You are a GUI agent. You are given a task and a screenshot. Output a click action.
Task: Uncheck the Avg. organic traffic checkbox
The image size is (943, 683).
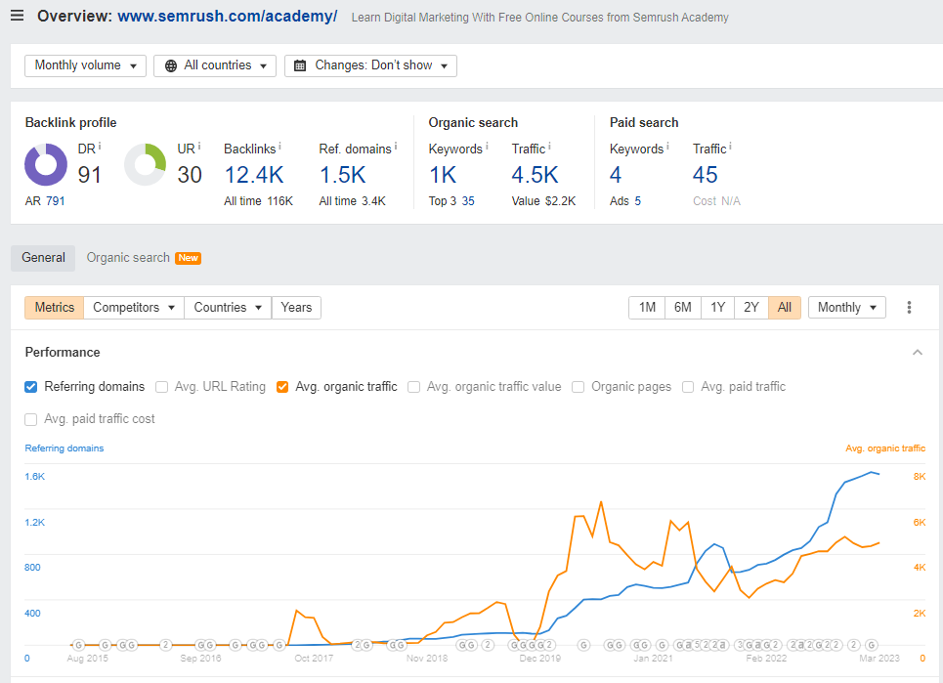coord(282,387)
